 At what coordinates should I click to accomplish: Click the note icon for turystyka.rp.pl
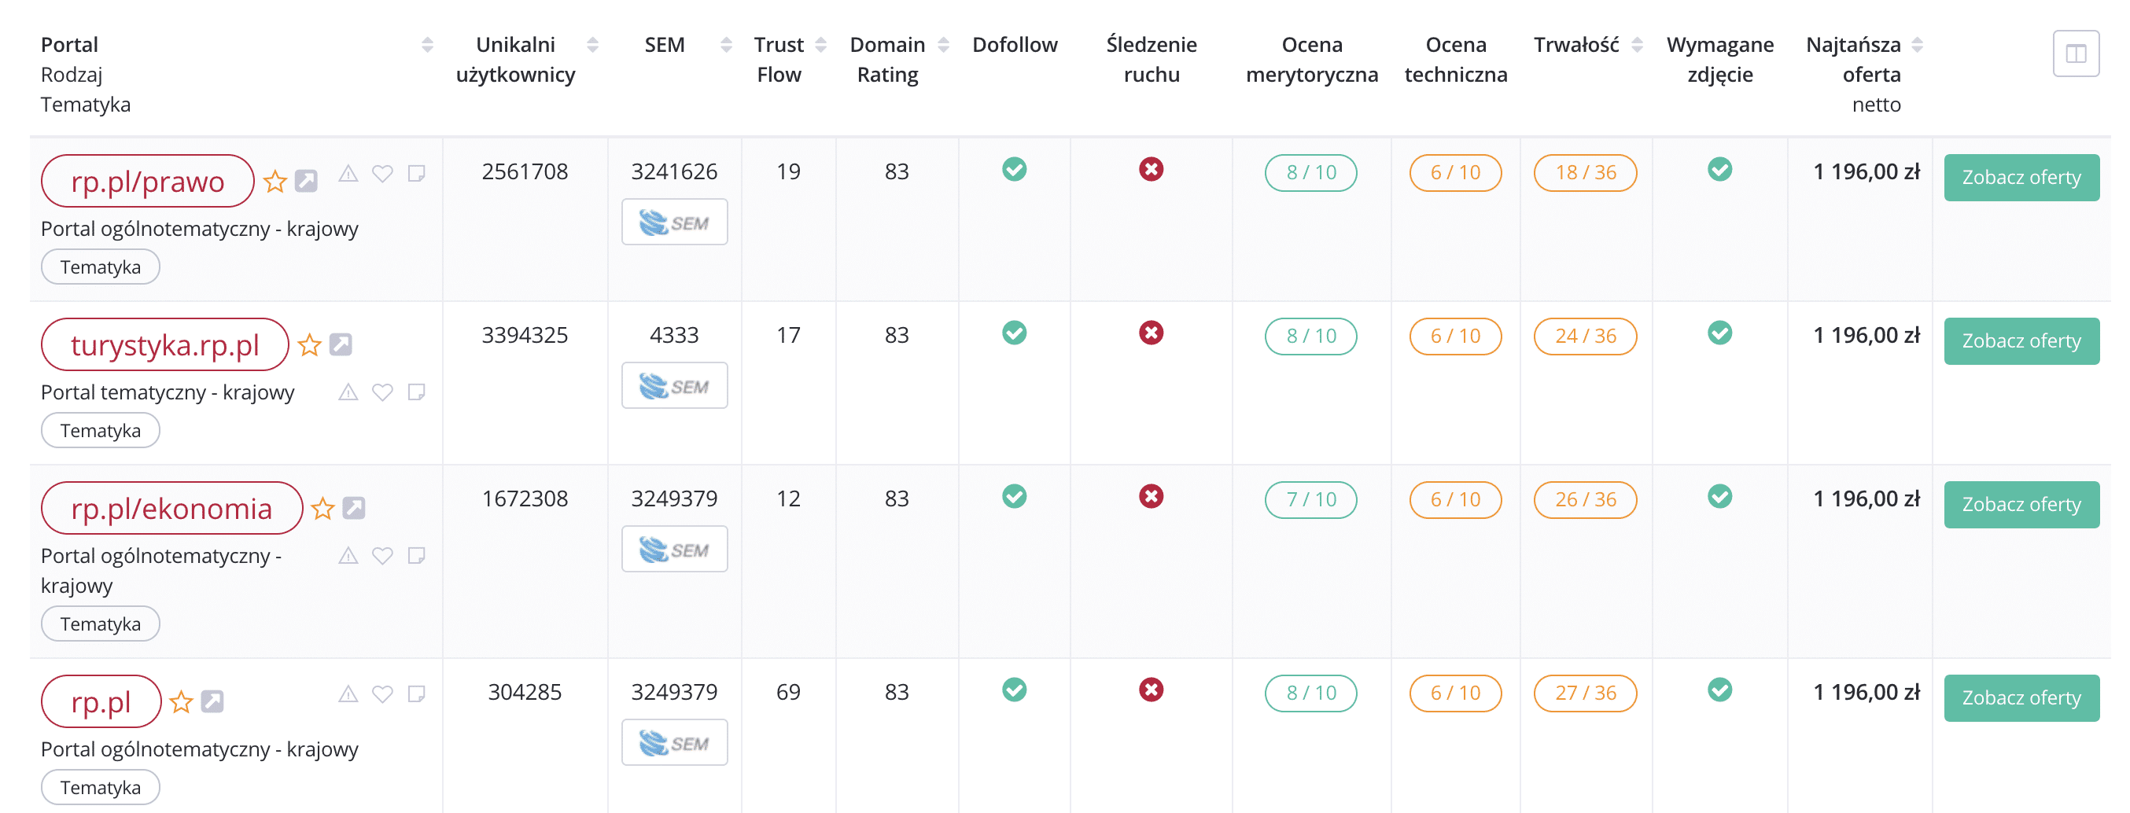coord(417,392)
